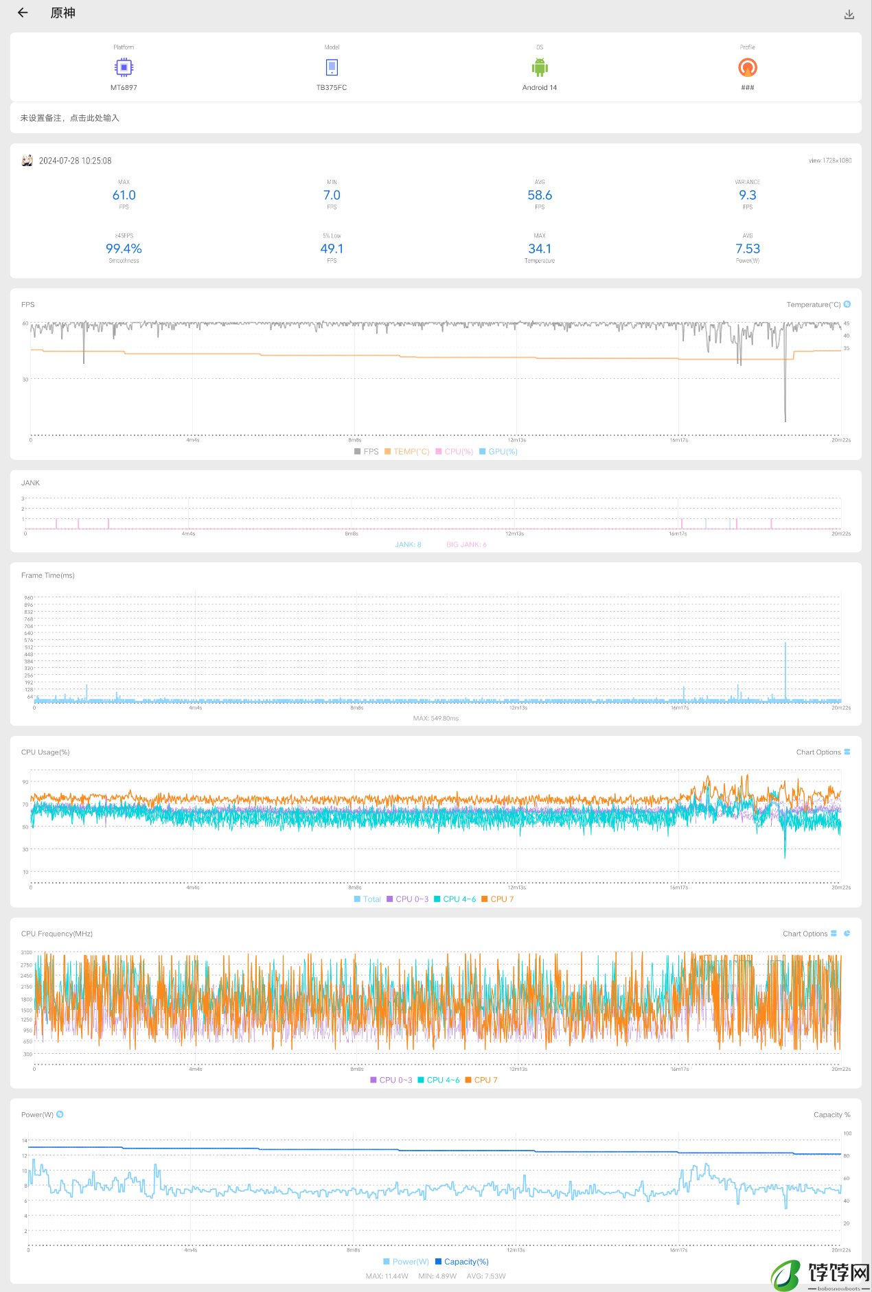The image size is (872, 1292).
Task: Click the MAX Temperature value 34.1
Action: pos(540,249)
